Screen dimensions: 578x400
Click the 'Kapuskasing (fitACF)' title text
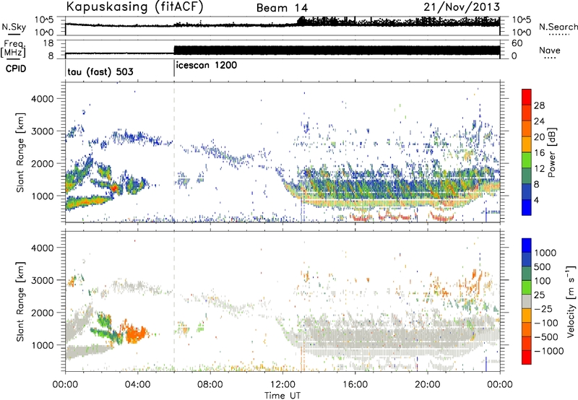[134, 6]
